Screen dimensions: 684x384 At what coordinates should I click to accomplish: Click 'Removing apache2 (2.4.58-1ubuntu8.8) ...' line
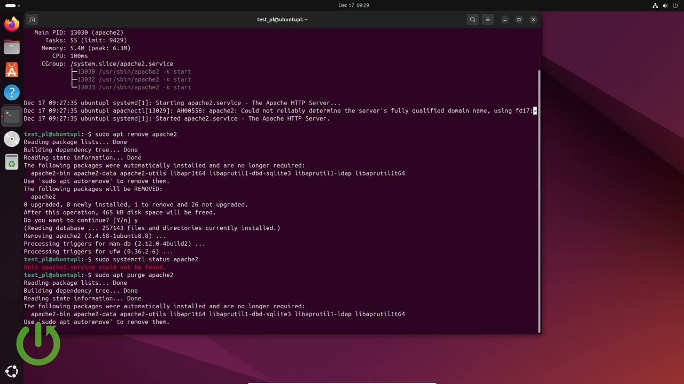click(95, 236)
